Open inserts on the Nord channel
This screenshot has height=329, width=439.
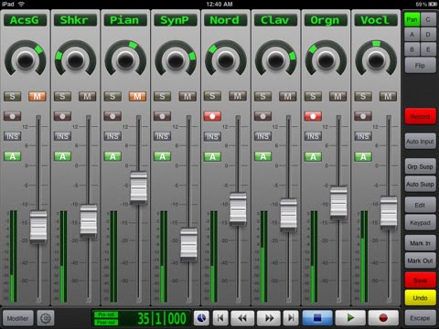click(x=212, y=136)
